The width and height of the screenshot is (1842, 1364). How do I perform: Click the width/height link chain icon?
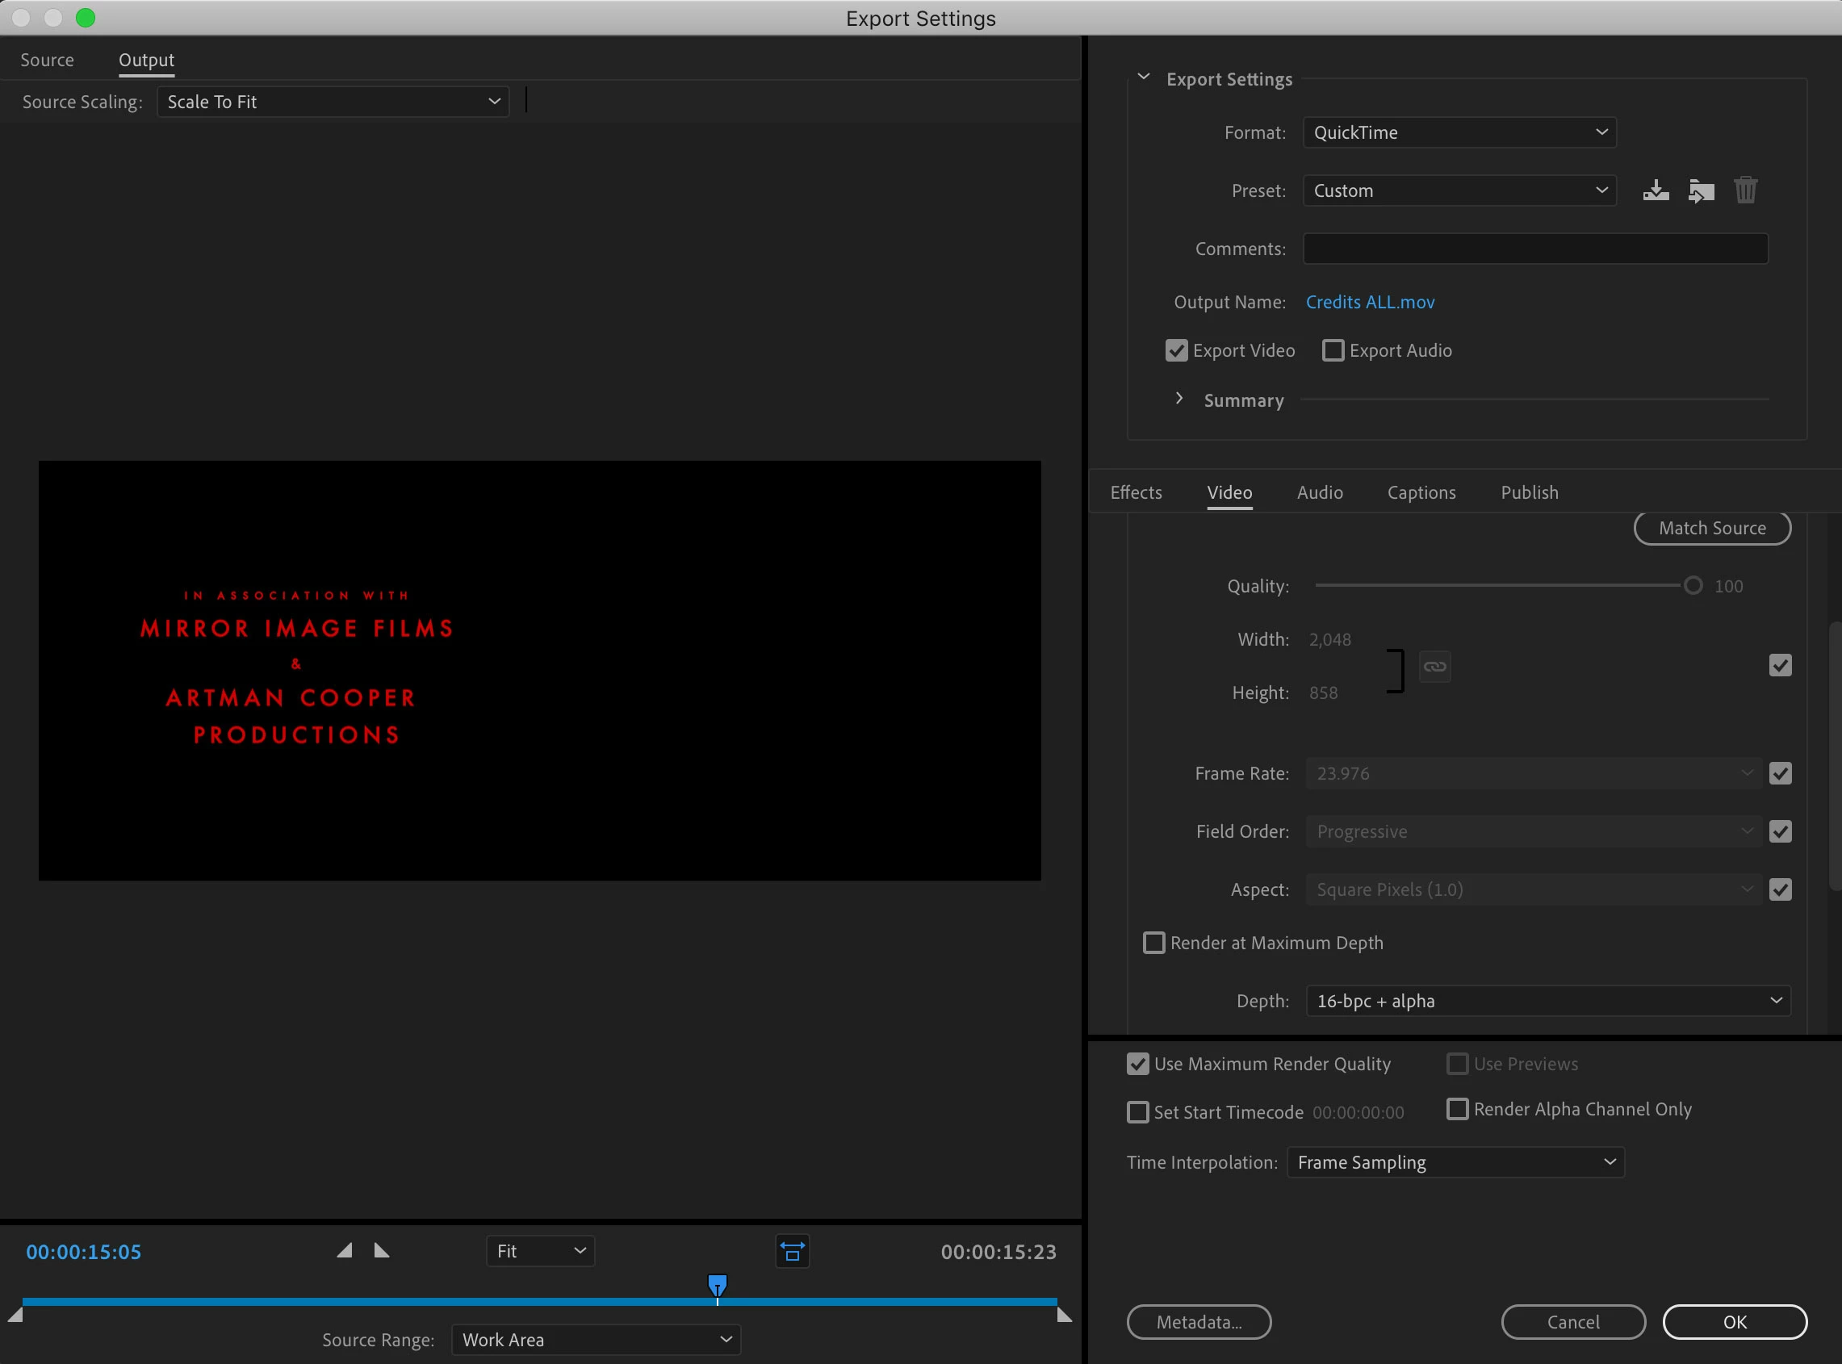1435,667
